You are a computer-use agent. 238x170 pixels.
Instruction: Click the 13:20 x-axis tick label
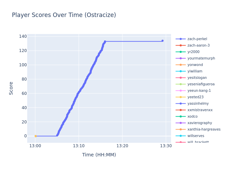[122, 146]
